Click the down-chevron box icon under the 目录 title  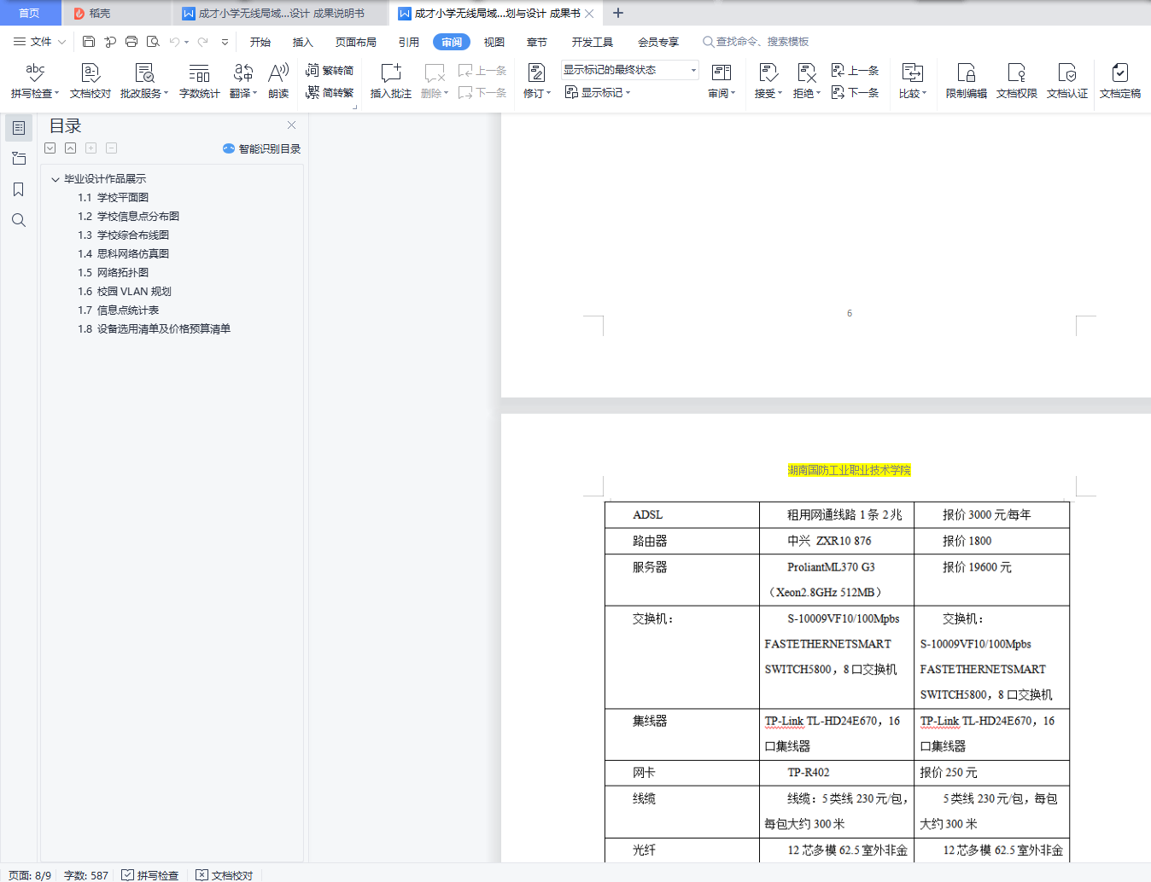50,148
